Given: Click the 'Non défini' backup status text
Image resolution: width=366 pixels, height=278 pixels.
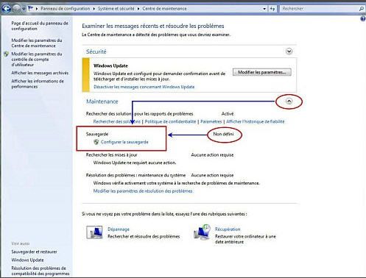Looking at the screenshot, I should pos(223,134).
